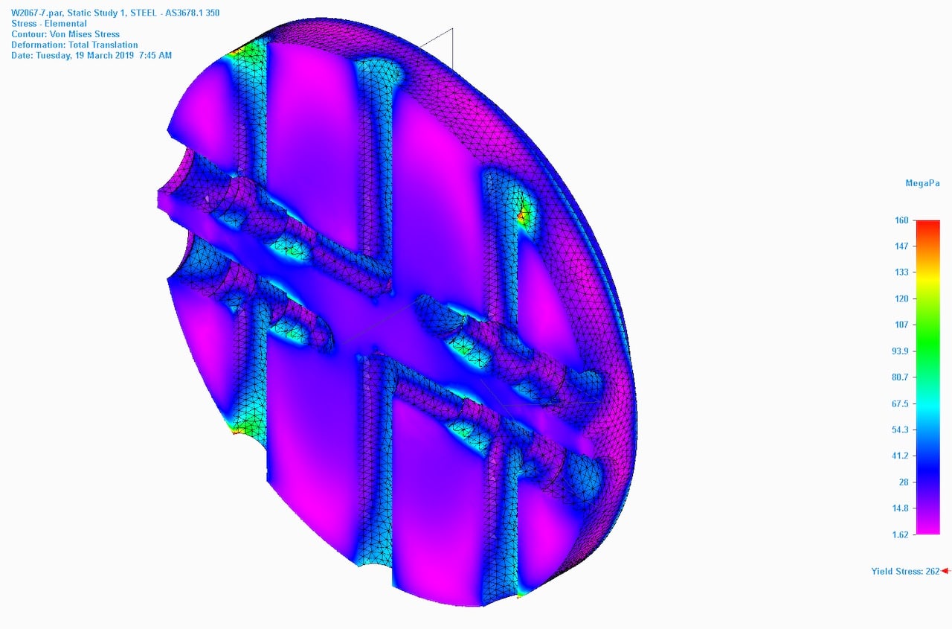The image size is (952, 629).
Task: Select the MegaPa units label
Action: 922,182
